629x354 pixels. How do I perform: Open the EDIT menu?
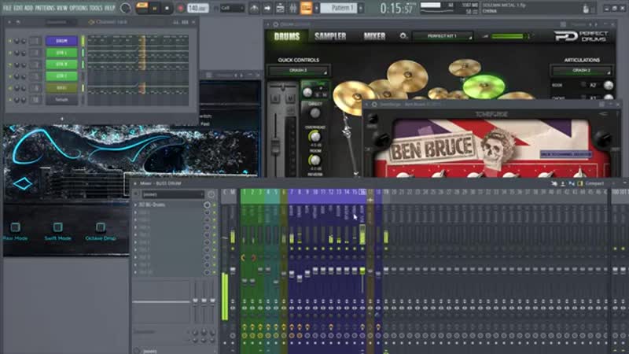click(x=18, y=8)
